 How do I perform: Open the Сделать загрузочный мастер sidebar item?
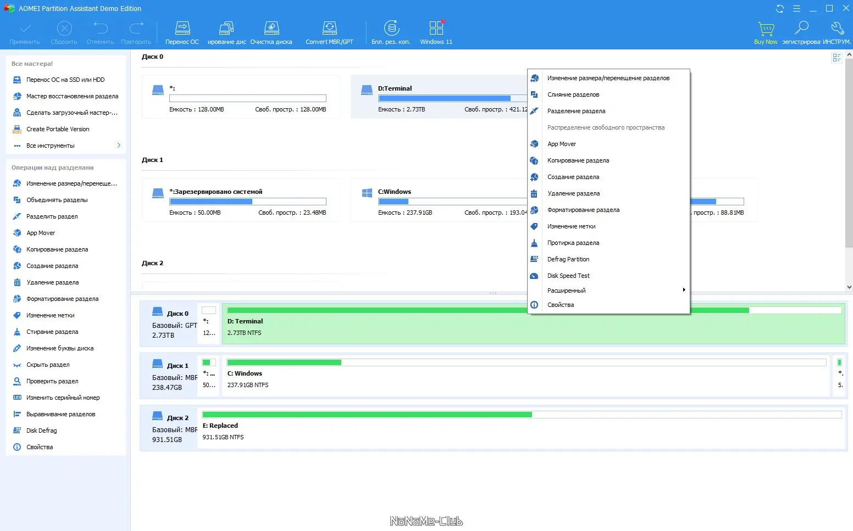coord(65,113)
